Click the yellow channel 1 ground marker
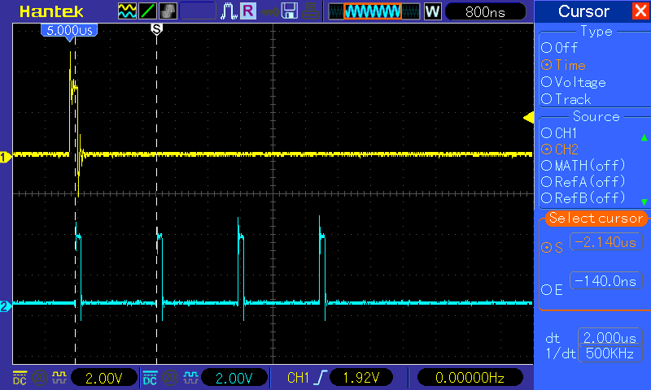The height and width of the screenshot is (390, 651). (6, 158)
